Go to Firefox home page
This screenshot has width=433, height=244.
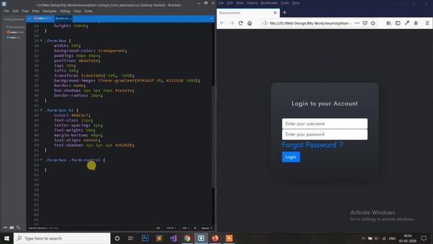click(x=250, y=23)
